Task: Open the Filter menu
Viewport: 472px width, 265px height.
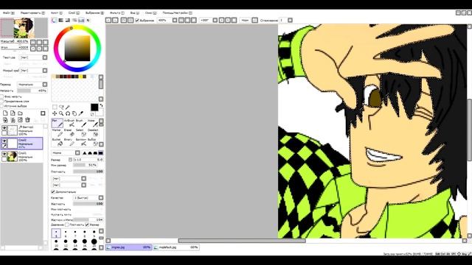Action: point(117,13)
